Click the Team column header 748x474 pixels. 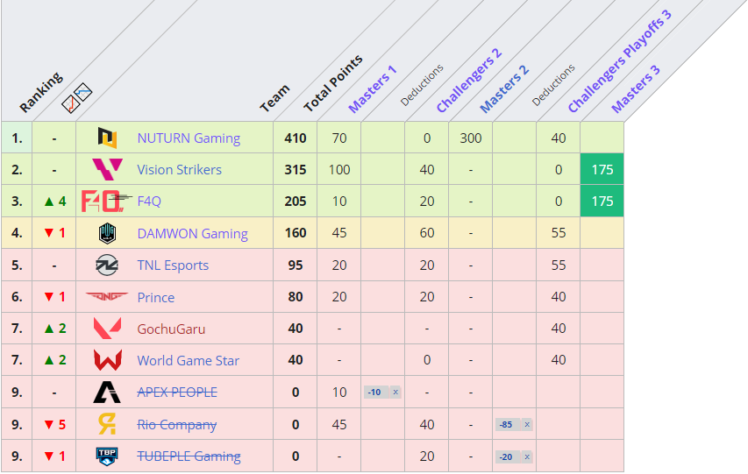(274, 98)
